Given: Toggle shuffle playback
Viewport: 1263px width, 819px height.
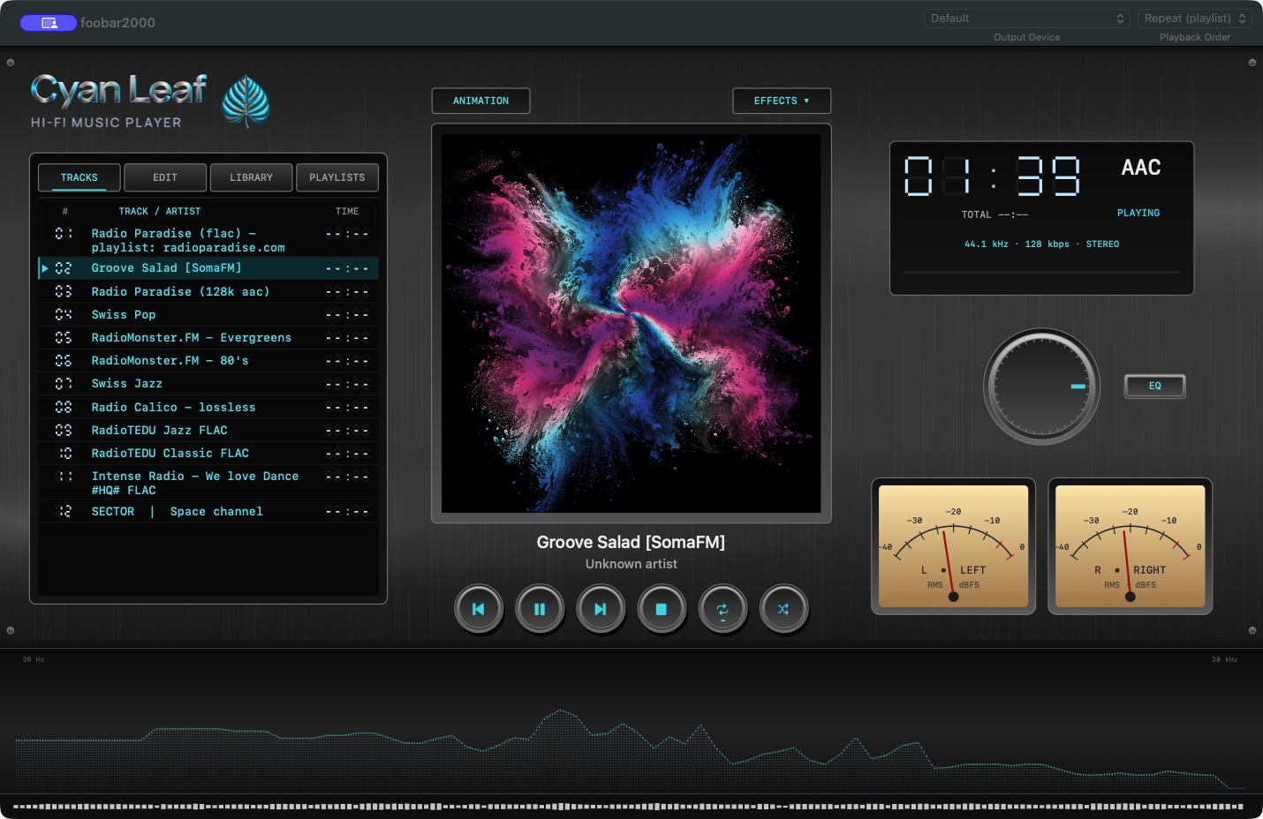Looking at the screenshot, I should (x=783, y=609).
